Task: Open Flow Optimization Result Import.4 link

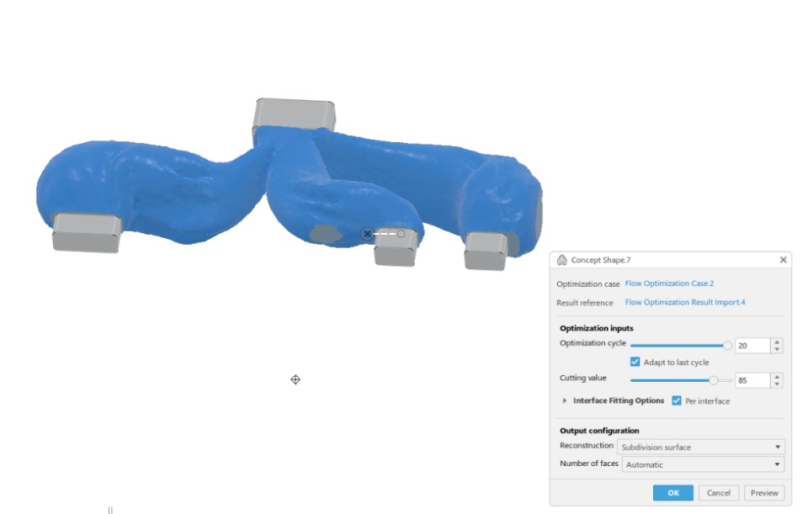Action: pos(685,302)
